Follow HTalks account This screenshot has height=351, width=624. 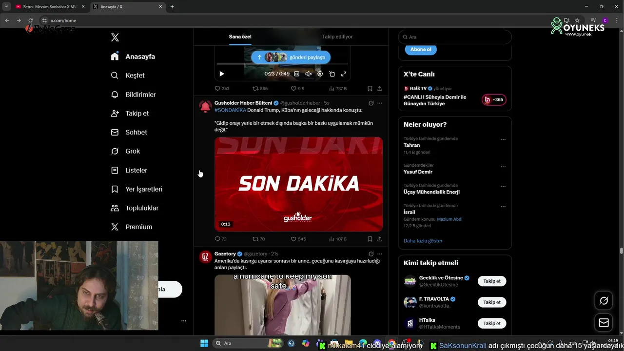492,323
